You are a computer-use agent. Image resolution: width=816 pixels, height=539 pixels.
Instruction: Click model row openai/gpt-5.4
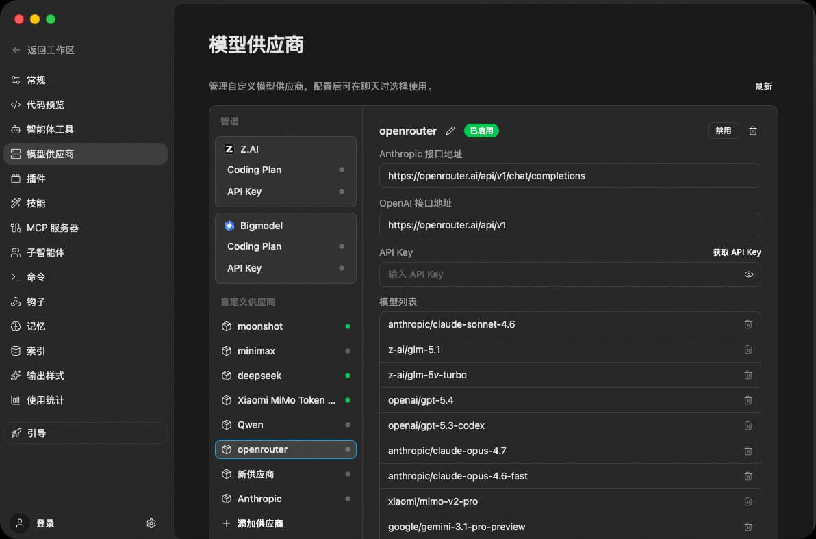[x=570, y=400]
